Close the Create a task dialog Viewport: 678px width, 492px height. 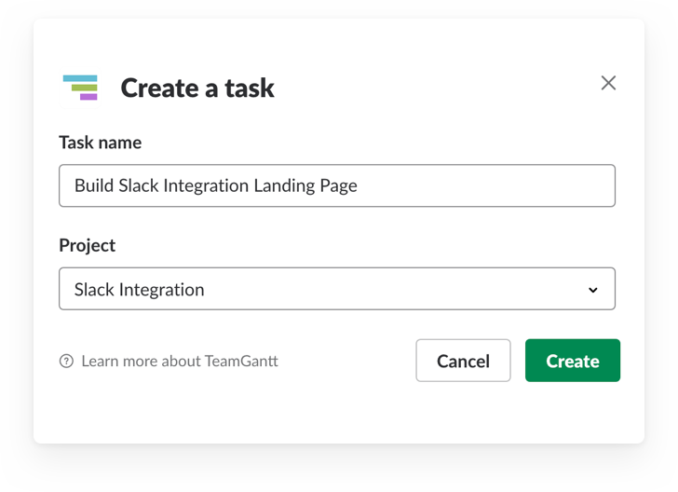click(x=608, y=83)
